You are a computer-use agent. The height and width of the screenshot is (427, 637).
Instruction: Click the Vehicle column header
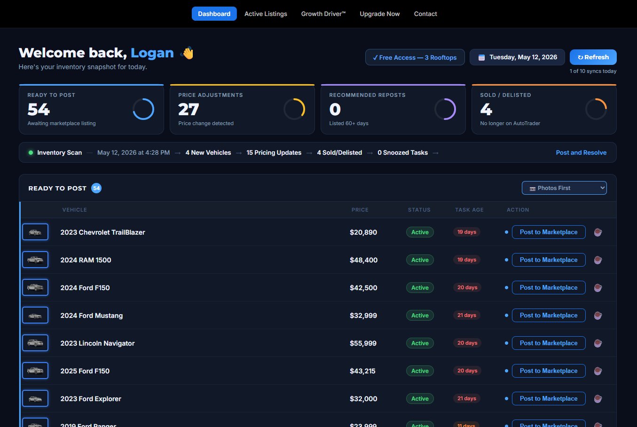tap(75, 210)
